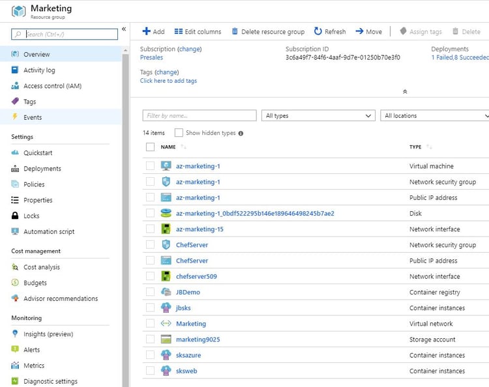Click the Marketing resource group cube icon
The height and width of the screenshot is (387, 489).
click(18, 11)
